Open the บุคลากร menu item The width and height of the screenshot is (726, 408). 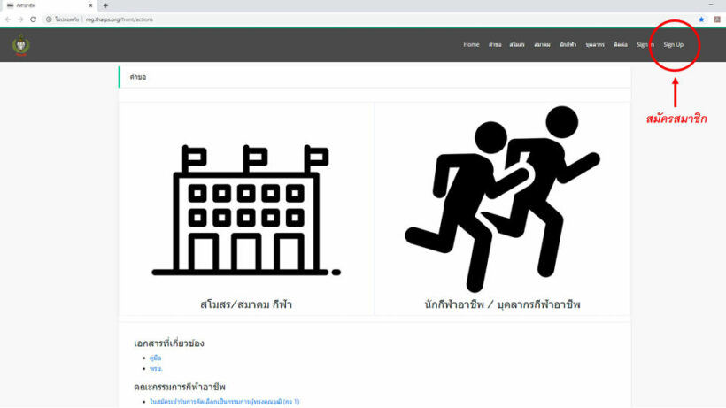595,44
